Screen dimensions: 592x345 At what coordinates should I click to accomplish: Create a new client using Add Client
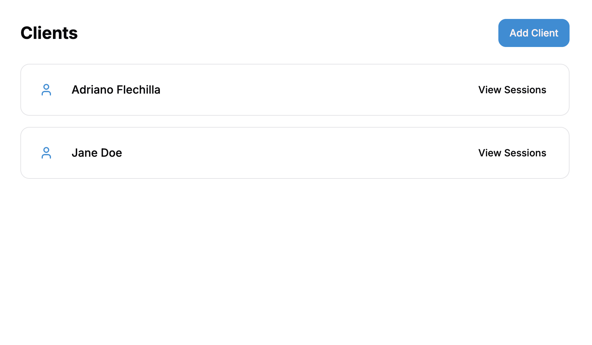533,33
